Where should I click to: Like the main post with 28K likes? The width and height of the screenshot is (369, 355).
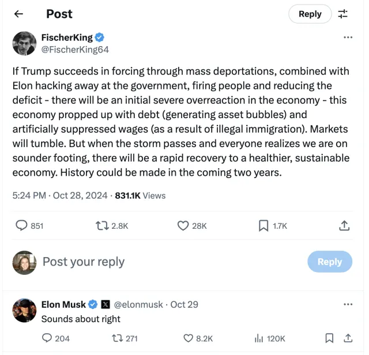click(x=183, y=225)
